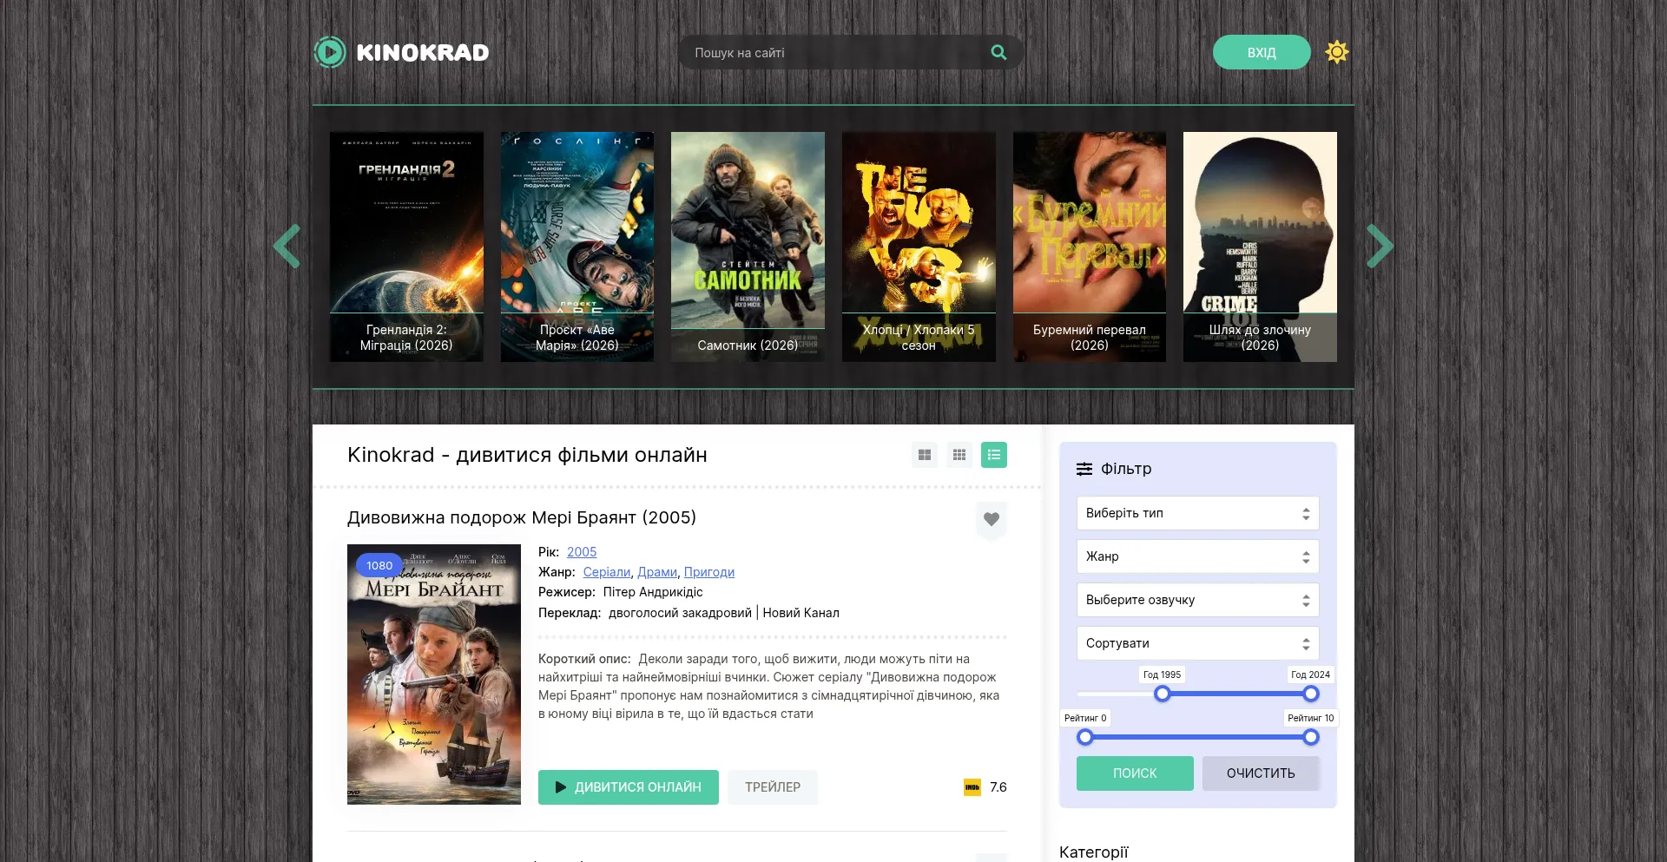1667x862 pixels.
Task: Click the ВХІД login button
Action: coord(1262,52)
